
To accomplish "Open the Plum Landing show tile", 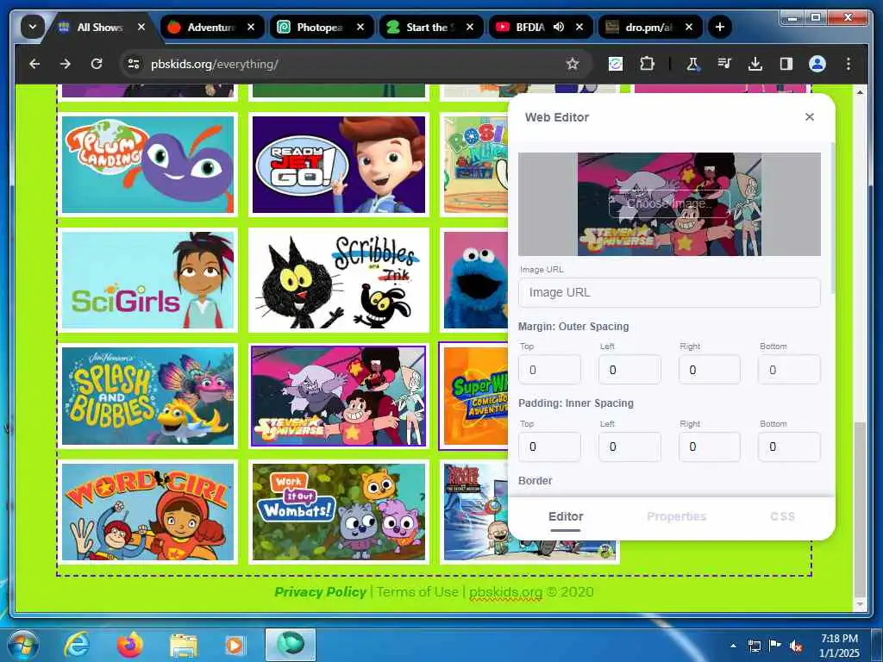I will 147,165.
